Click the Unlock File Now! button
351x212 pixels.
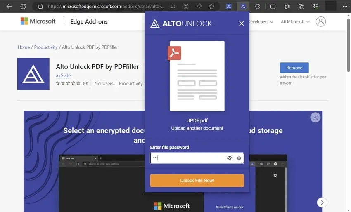(197, 181)
